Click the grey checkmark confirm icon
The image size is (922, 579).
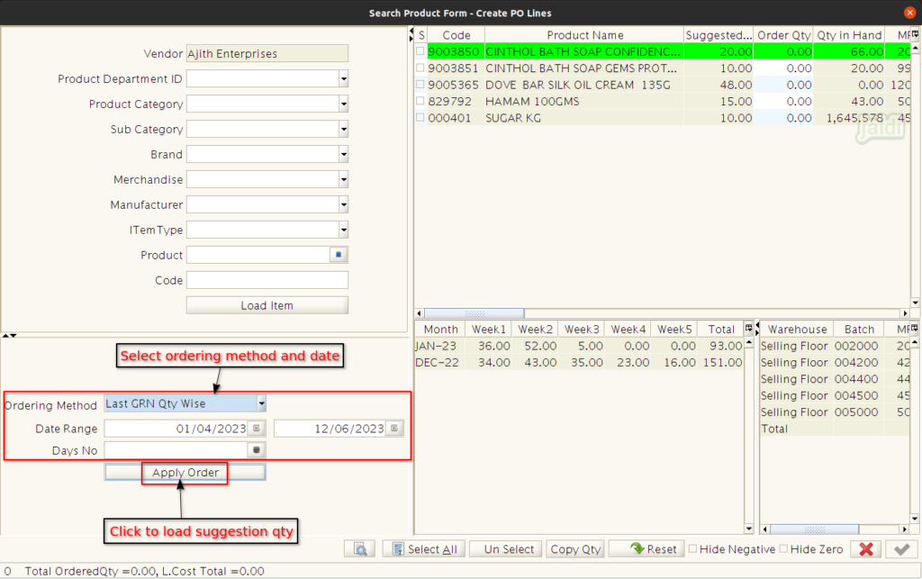coord(901,549)
